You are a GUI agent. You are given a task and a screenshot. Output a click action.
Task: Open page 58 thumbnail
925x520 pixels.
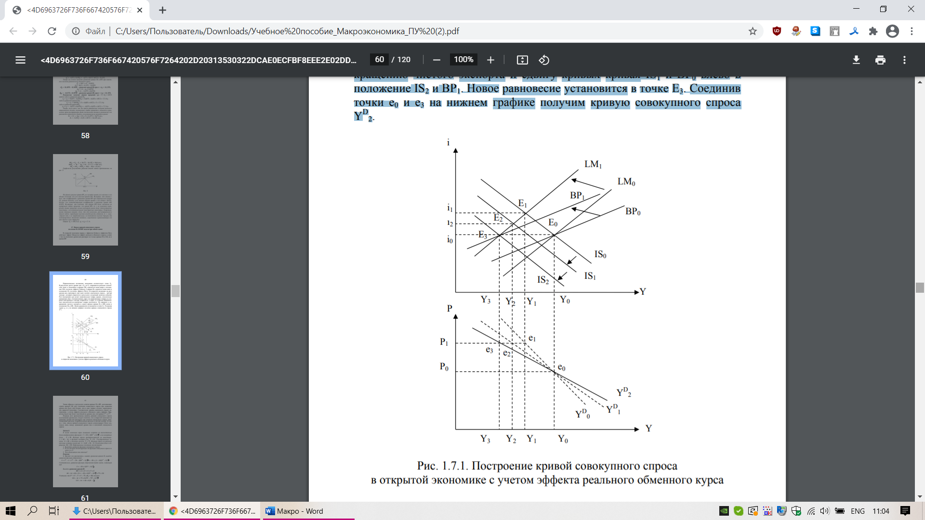pyautogui.click(x=85, y=101)
